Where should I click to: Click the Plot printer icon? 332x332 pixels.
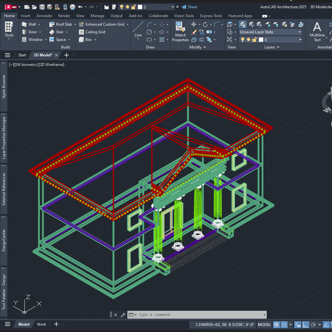(x=73, y=7)
